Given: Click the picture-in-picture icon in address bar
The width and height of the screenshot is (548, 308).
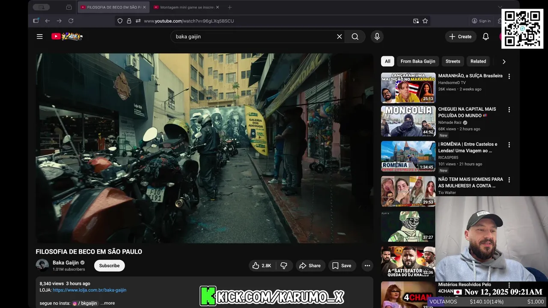Looking at the screenshot, I should tap(416, 21).
